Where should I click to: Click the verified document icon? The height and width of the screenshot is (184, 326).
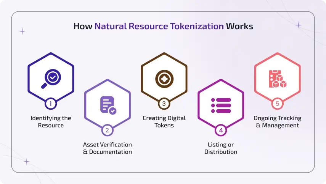pos(108,105)
